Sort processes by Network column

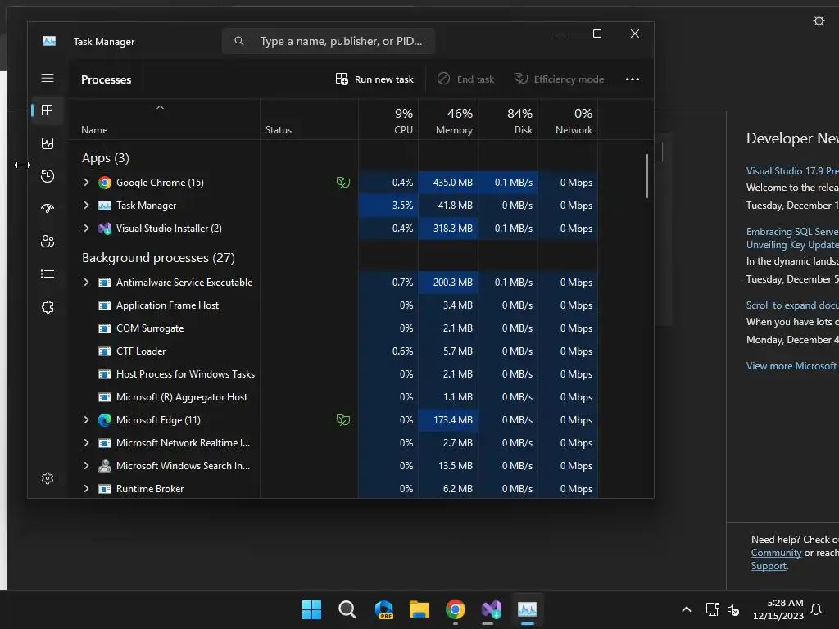coord(569,120)
